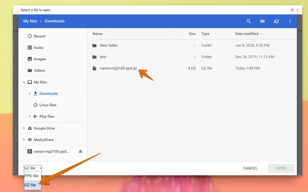The width and height of the screenshot is (308, 192).
Task: Sort by the Date modified header
Action: pyautogui.click(x=247, y=34)
